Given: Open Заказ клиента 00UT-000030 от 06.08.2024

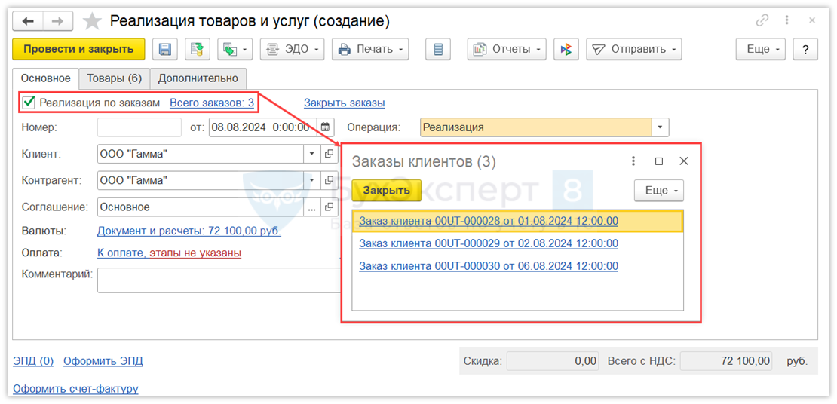Looking at the screenshot, I should point(489,266).
